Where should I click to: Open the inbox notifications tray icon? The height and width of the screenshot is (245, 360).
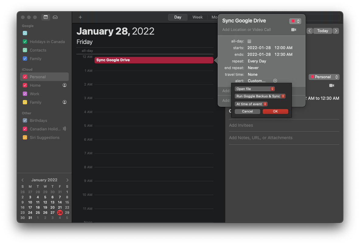pyautogui.click(x=55, y=17)
